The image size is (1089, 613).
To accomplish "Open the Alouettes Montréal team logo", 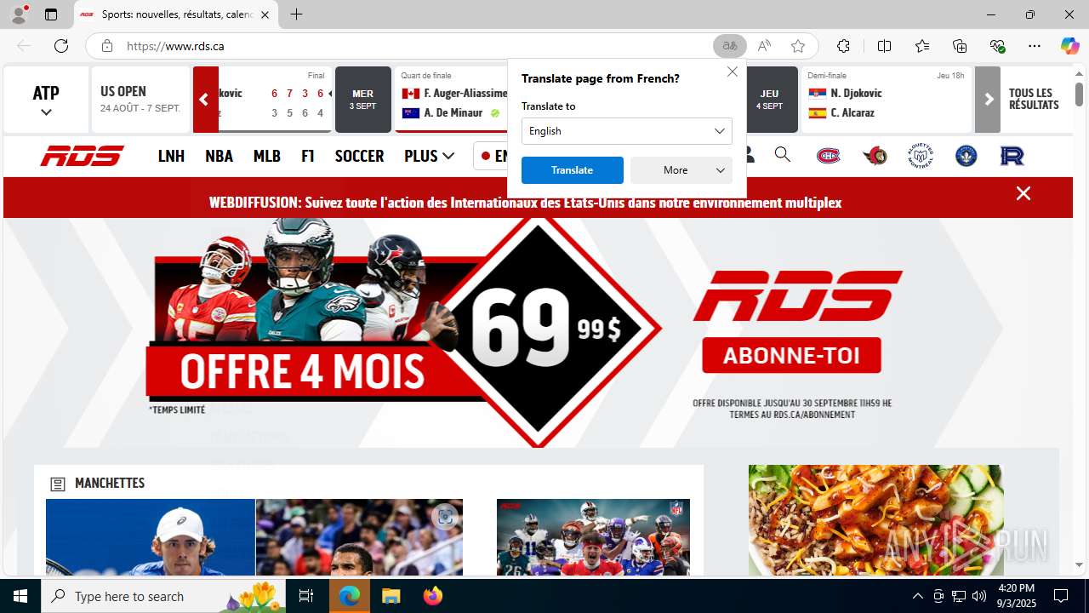I will click(x=921, y=156).
